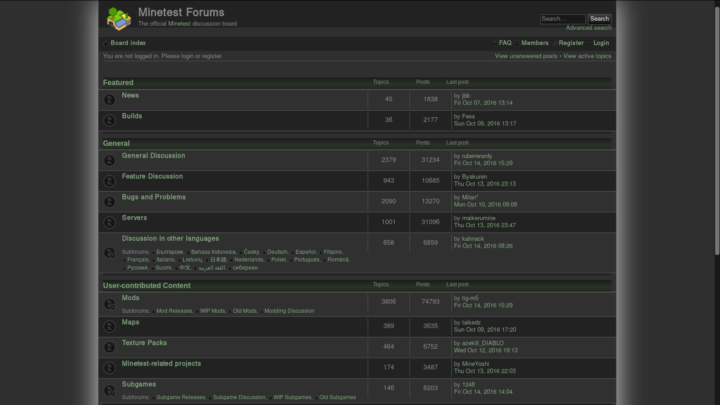Open the News forum
Viewport: 720px width, 405px height.
[130, 95]
